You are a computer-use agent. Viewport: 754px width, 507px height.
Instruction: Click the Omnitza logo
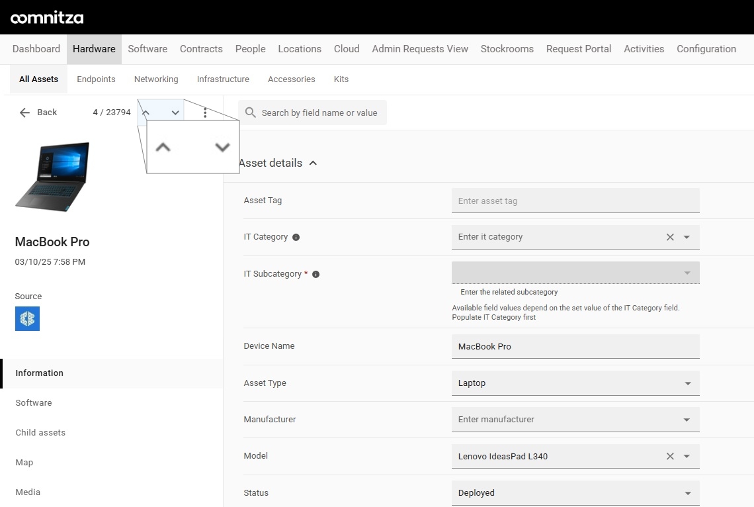47,18
